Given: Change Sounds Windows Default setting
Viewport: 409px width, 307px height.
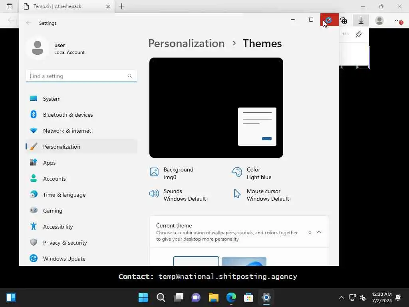Looking at the screenshot, I should coord(178,195).
